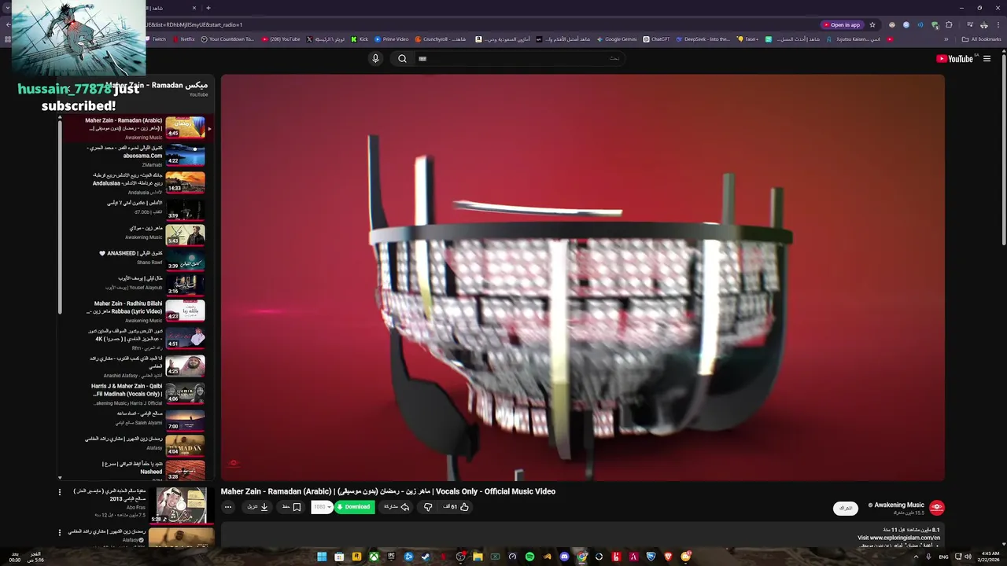Play the 5:43 Awakening Music video thumbnail
The width and height of the screenshot is (1007, 566).
(186, 234)
